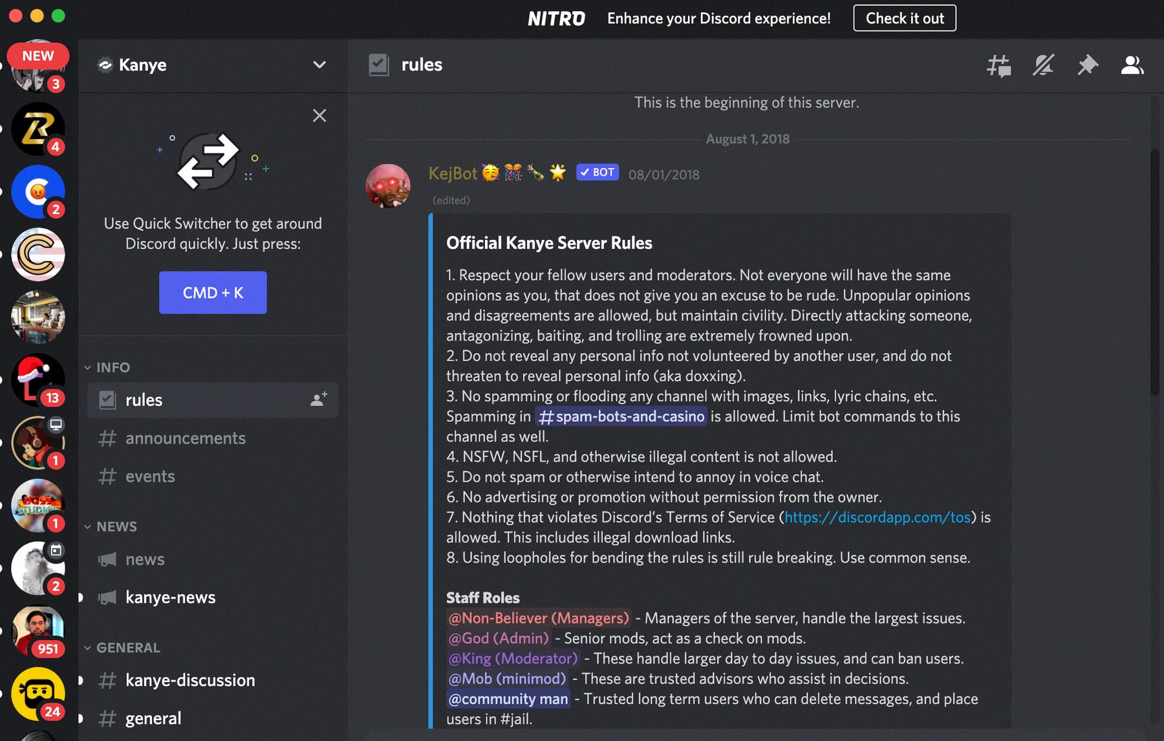Viewport: 1164px width, 741px height.
Task: Toggle notification settings bell icon
Action: (x=1043, y=65)
